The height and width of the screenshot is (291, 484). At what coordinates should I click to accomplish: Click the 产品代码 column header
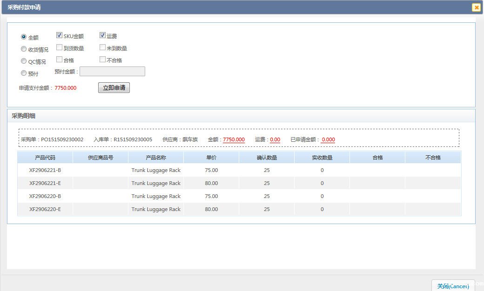tap(45, 158)
